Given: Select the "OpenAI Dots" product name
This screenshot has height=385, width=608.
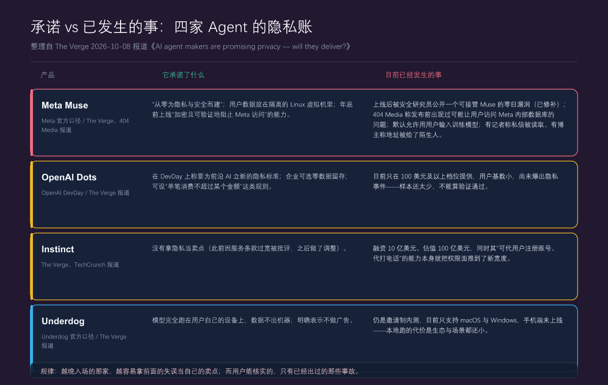Looking at the screenshot, I should click(x=69, y=177).
